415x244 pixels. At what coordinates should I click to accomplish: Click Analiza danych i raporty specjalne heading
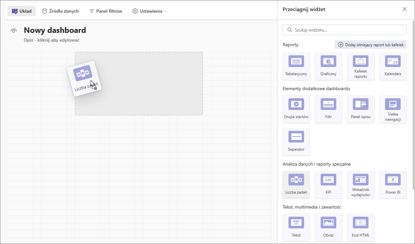(x=316, y=164)
